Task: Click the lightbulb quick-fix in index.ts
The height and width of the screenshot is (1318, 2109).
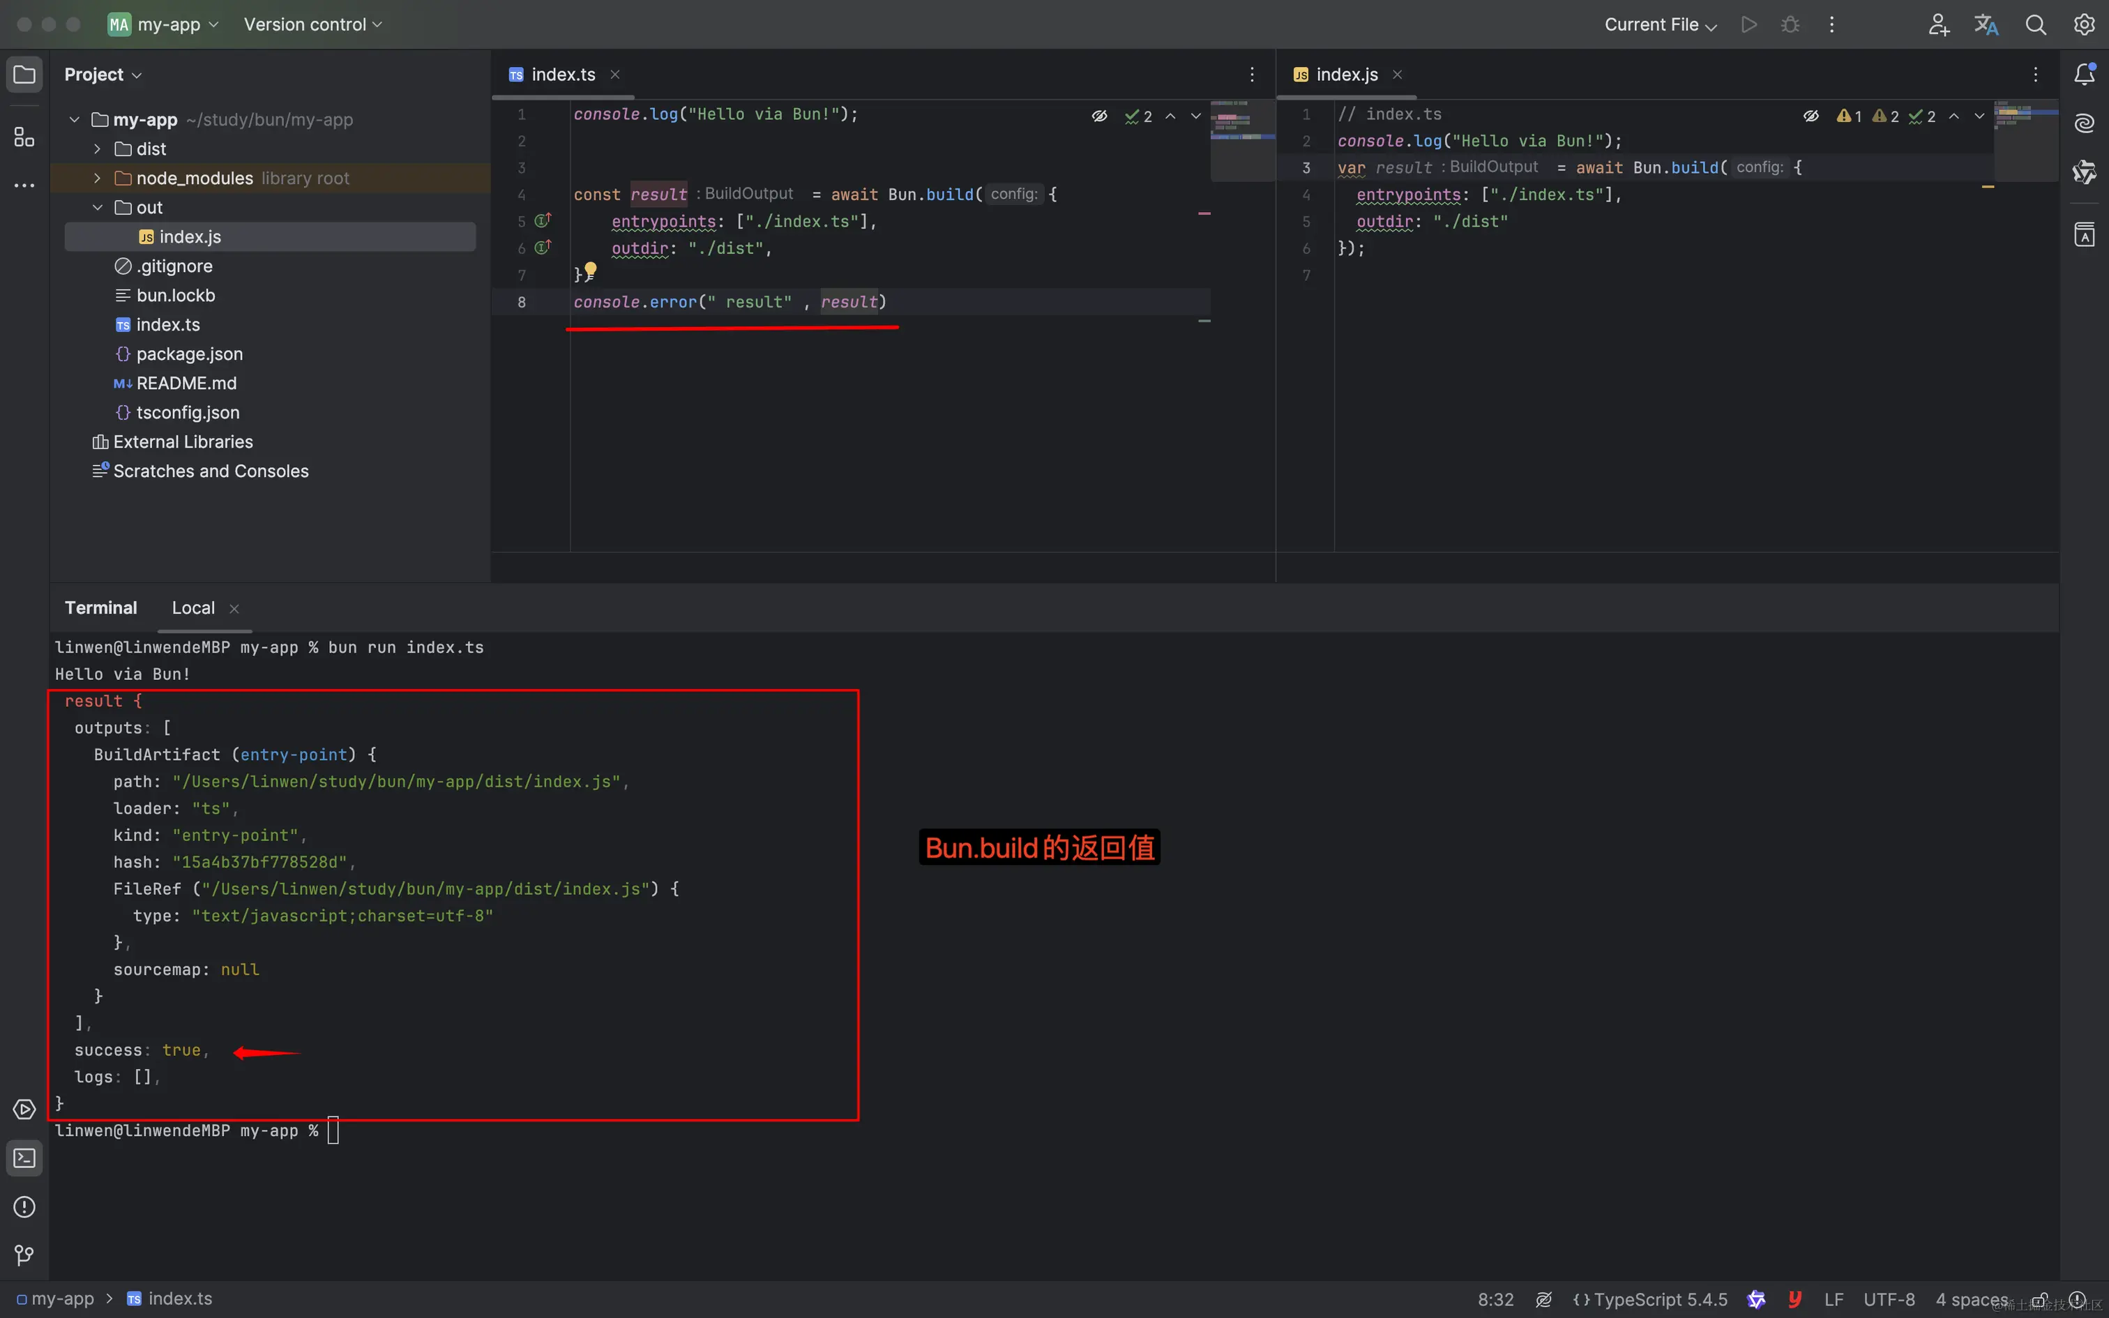Action: [x=591, y=271]
